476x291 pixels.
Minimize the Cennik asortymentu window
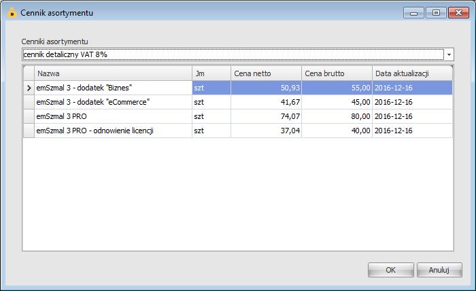pyautogui.click(x=413, y=13)
